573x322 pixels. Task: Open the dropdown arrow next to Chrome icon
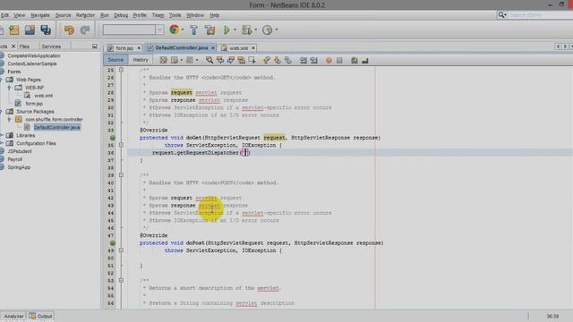click(x=183, y=30)
